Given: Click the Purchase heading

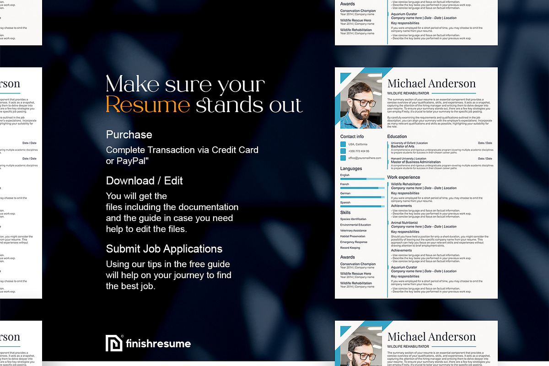Looking at the screenshot, I should click(x=129, y=135).
